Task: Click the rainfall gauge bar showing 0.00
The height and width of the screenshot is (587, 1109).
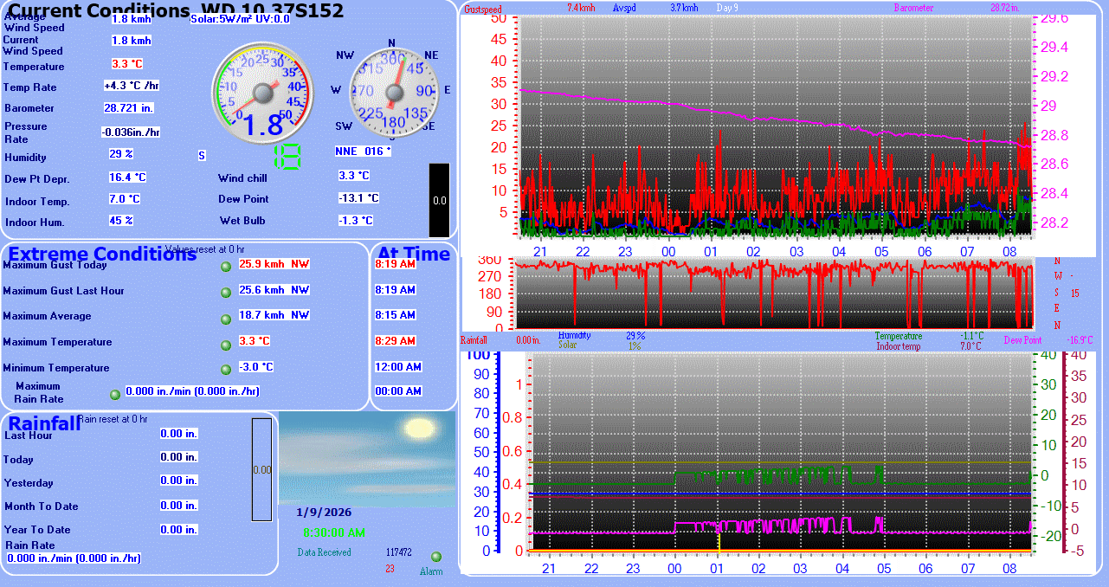Action: tap(261, 470)
